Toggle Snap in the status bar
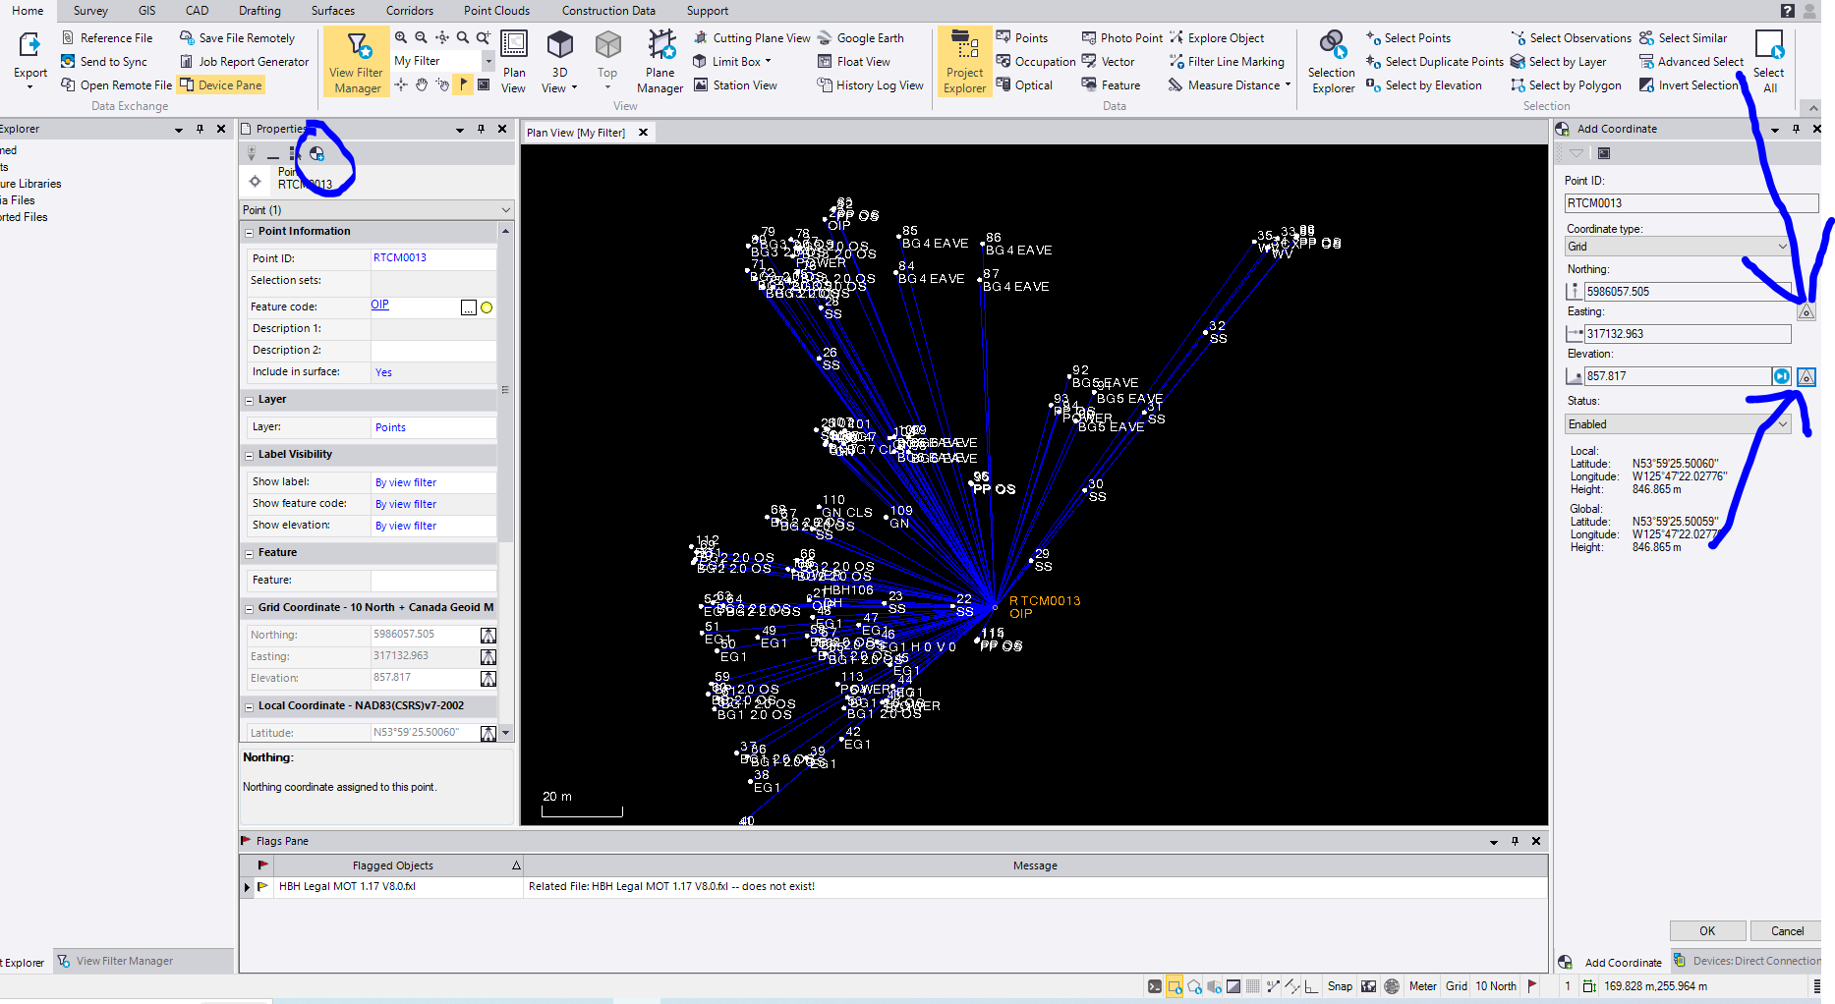Image resolution: width=1835 pixels, height=1004 pixels. (1340, 986)
